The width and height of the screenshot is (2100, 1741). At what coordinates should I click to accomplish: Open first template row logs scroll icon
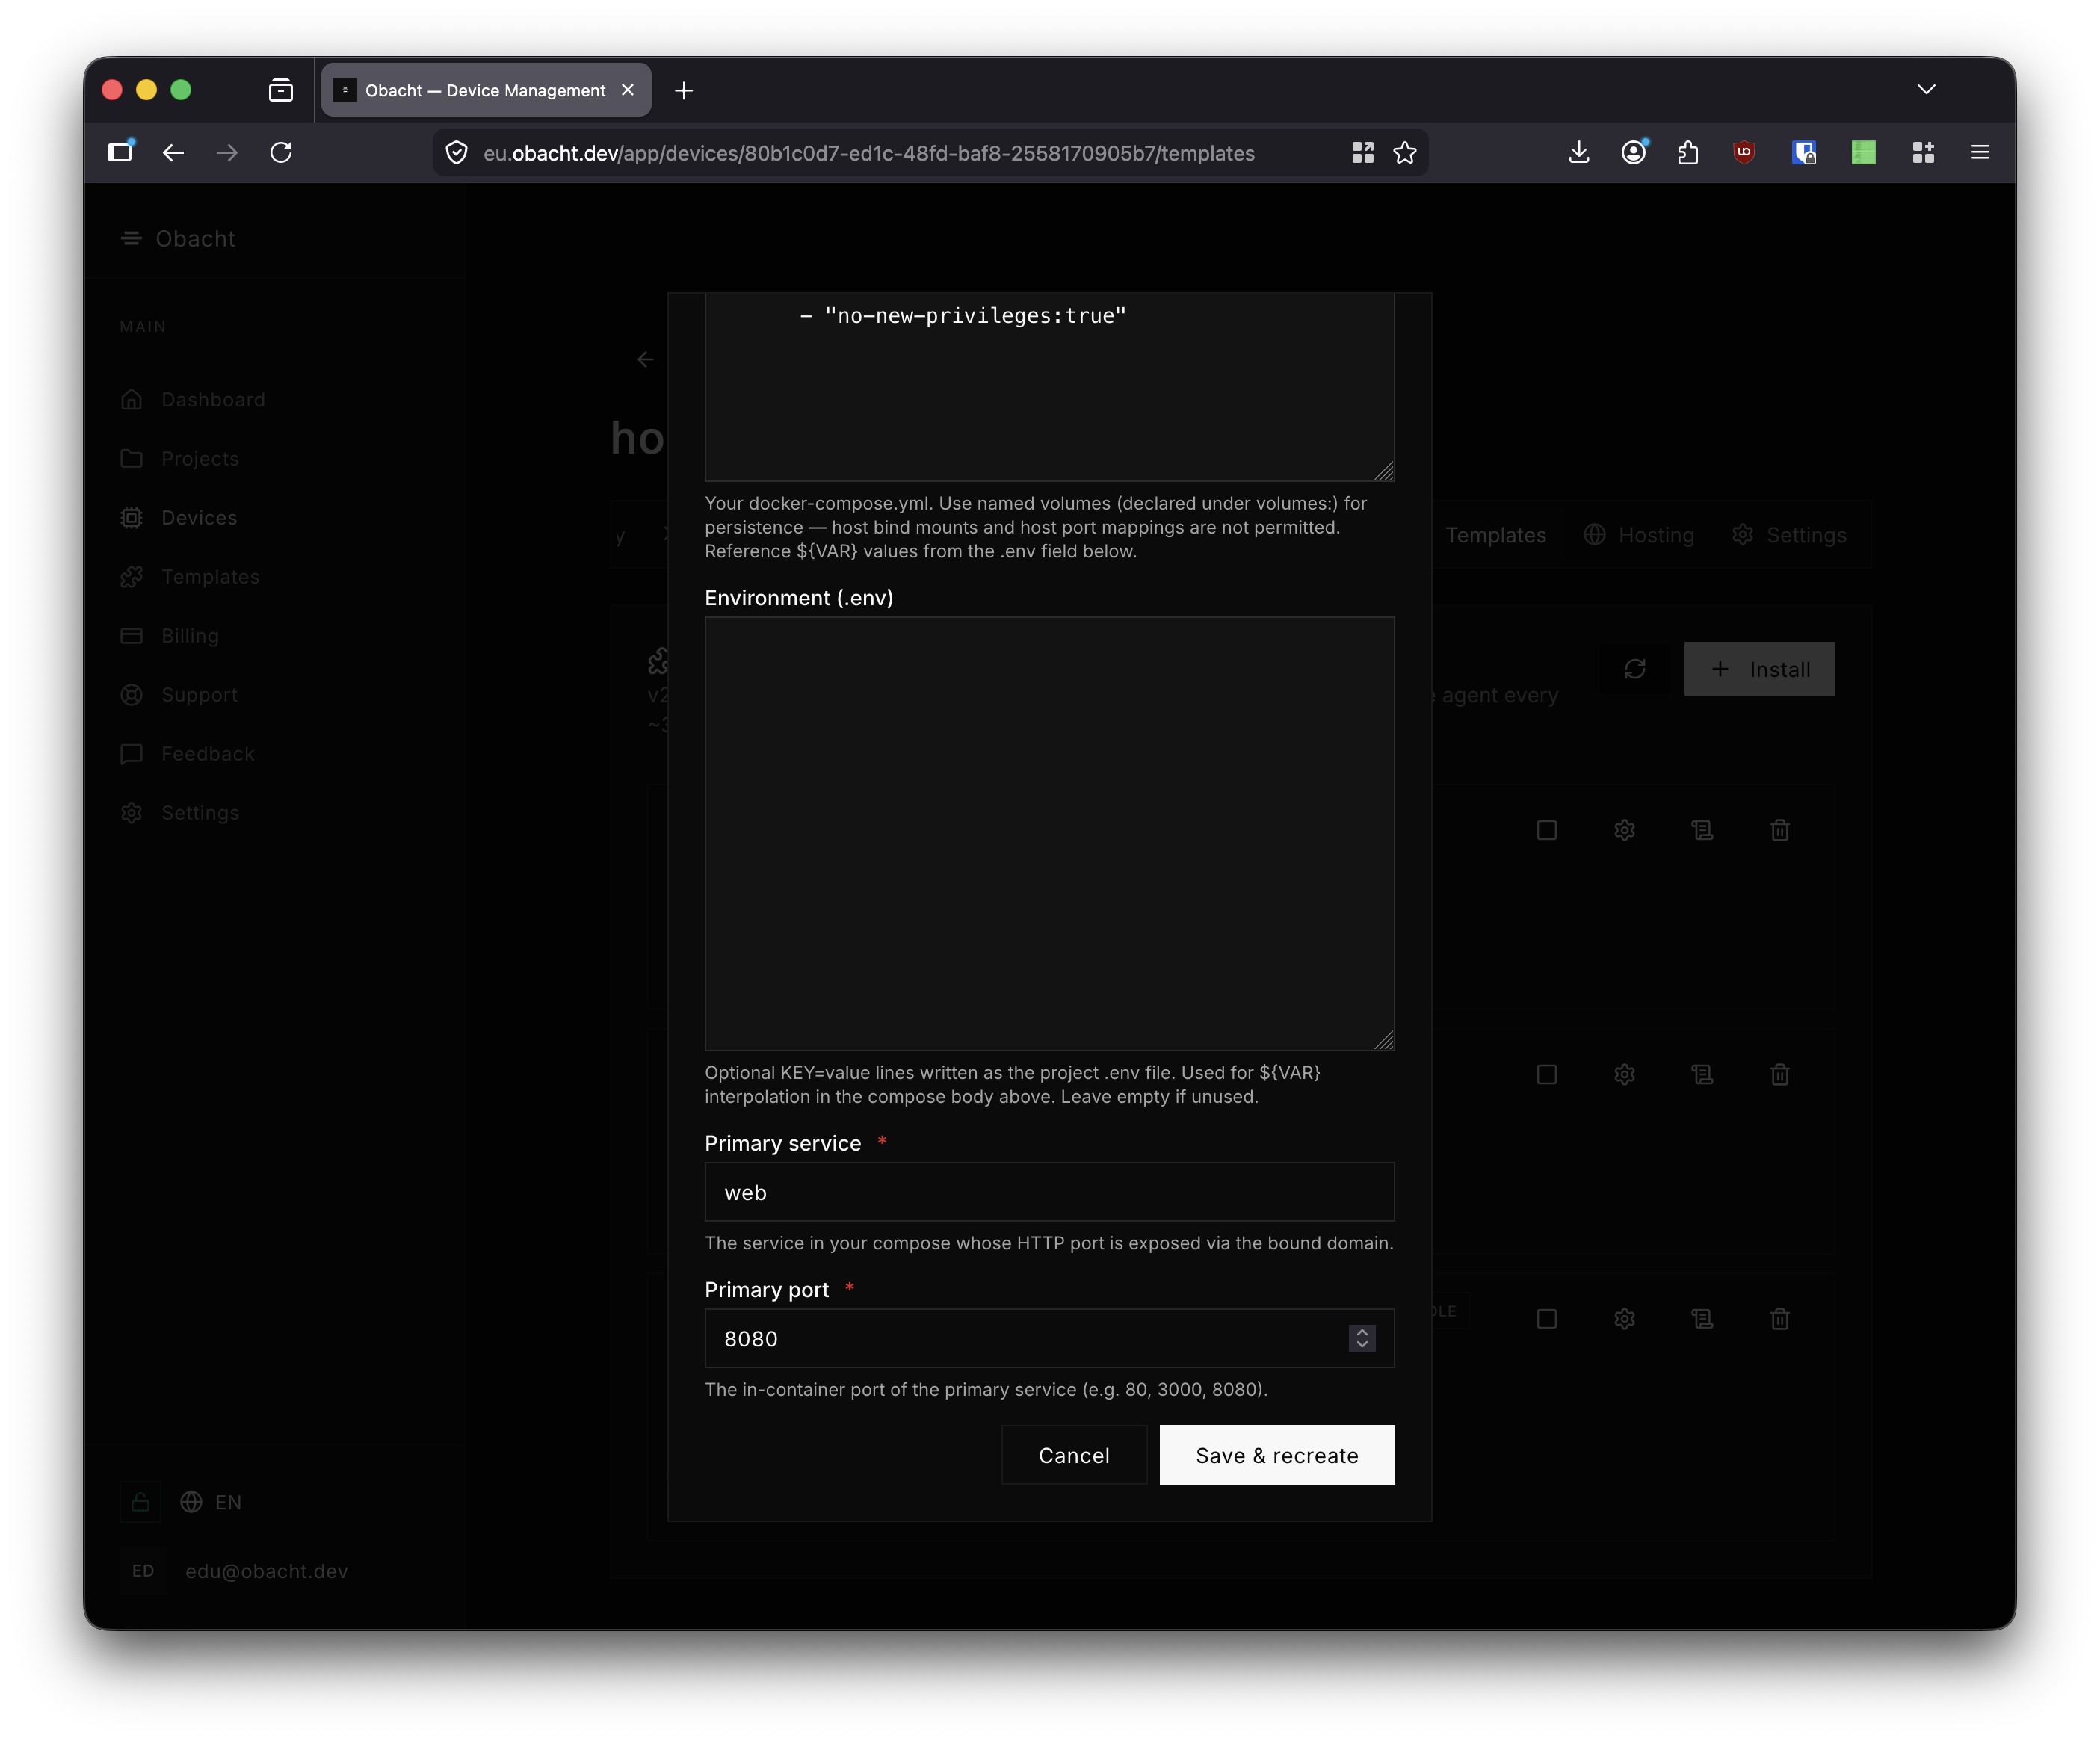coord(1702,830)
